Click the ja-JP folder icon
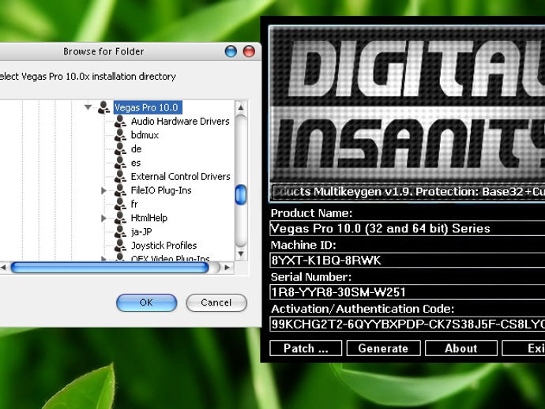545x409 pixels. point(120,231)
